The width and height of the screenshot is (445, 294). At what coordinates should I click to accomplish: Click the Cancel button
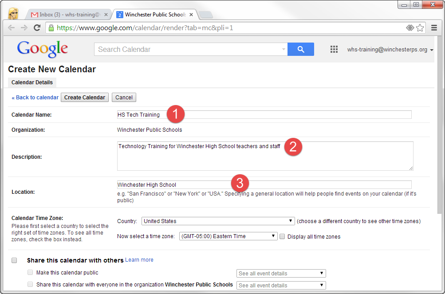pyautogui.click(x=124, y=98)
